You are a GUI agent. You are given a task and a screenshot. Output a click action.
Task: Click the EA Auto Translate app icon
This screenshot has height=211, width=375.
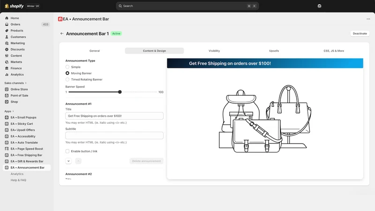point(7,143)
